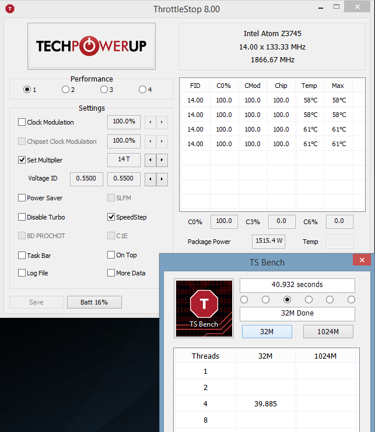Click the ThrottleStop red T title bar icon

(x=10, y=9)
